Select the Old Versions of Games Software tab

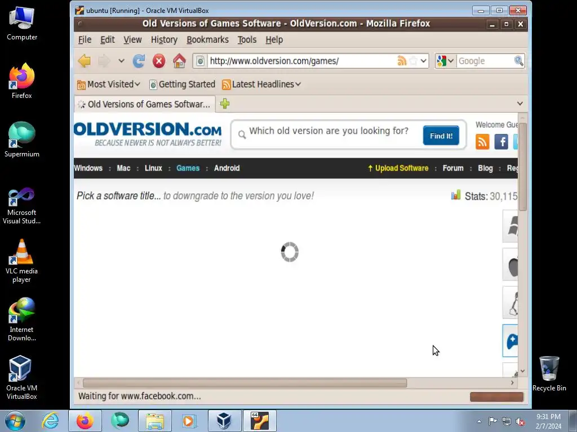click(145, 104)
